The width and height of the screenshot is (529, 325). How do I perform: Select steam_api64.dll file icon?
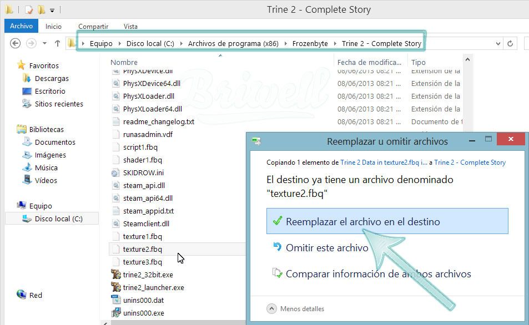tap(115, 198)
